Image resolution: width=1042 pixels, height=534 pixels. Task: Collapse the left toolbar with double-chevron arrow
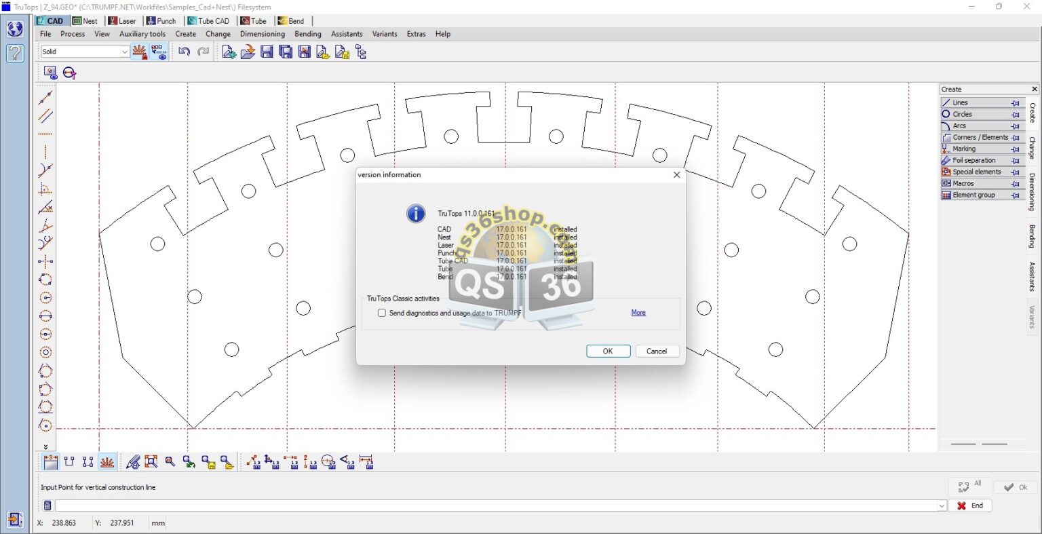pyautogui.click(x=46, y=446)
